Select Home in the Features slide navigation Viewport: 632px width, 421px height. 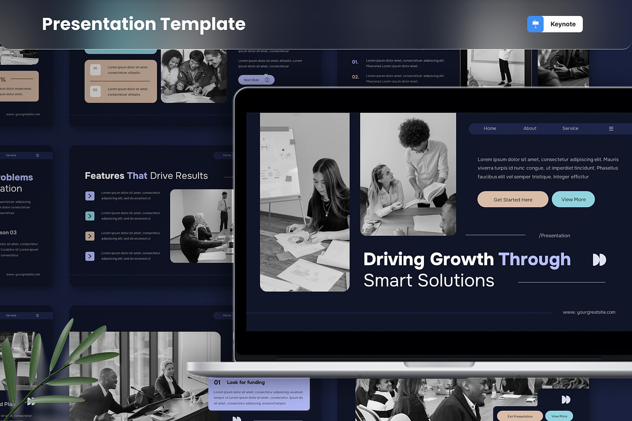(227, 155)
